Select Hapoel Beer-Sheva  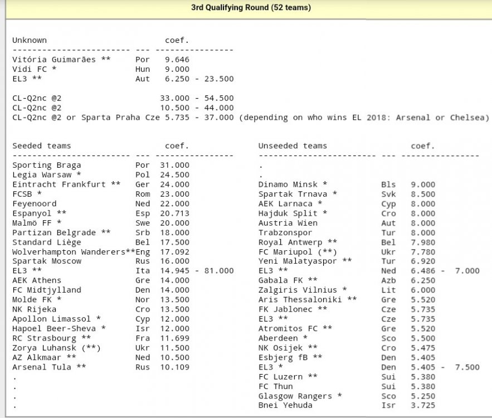coord(54,329)
